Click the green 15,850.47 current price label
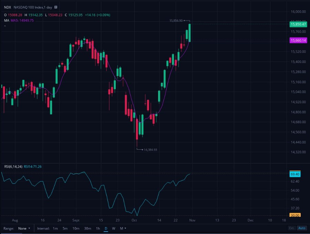Image resolution: width=310 pixels, height=234 pixels. tap(298, 24)
